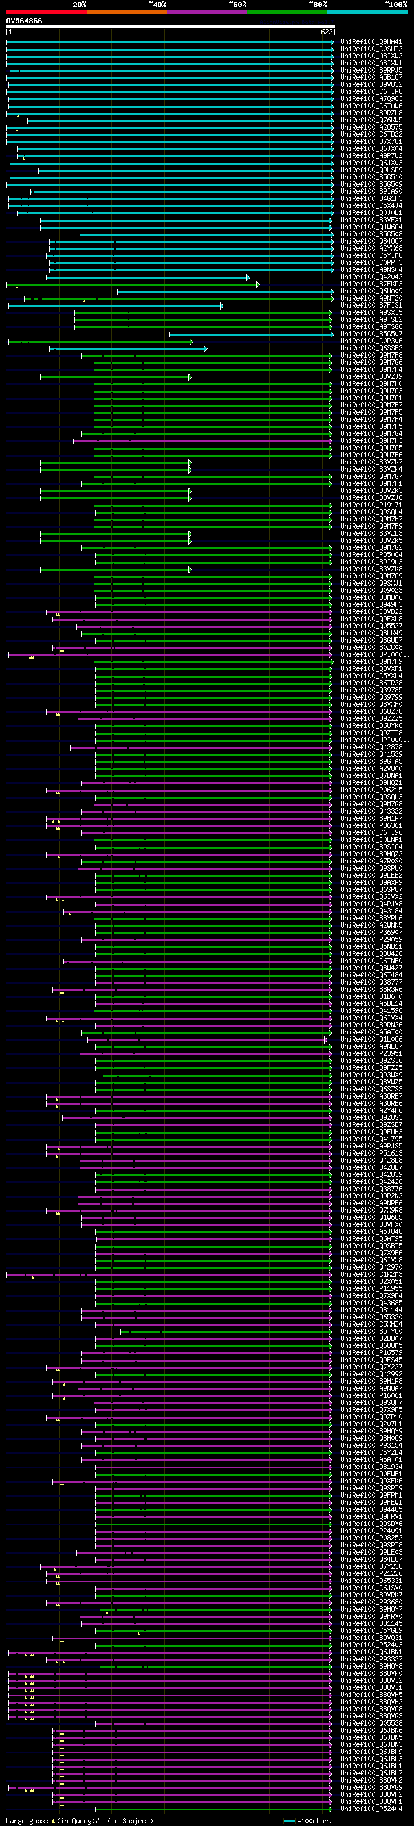
Task: Select the UniRef100_Q9M7H9 label
Action: pyautogui.click(x=371, y=662)
